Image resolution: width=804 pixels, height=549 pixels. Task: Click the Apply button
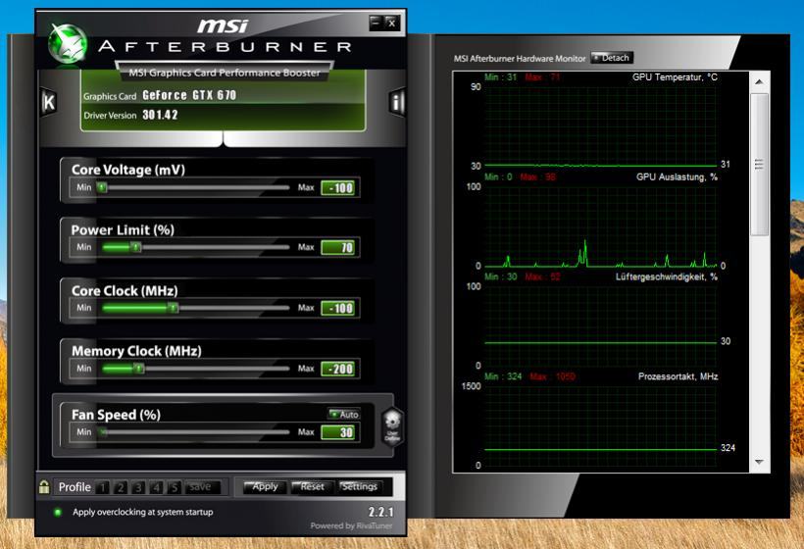[x=265, y=486]
